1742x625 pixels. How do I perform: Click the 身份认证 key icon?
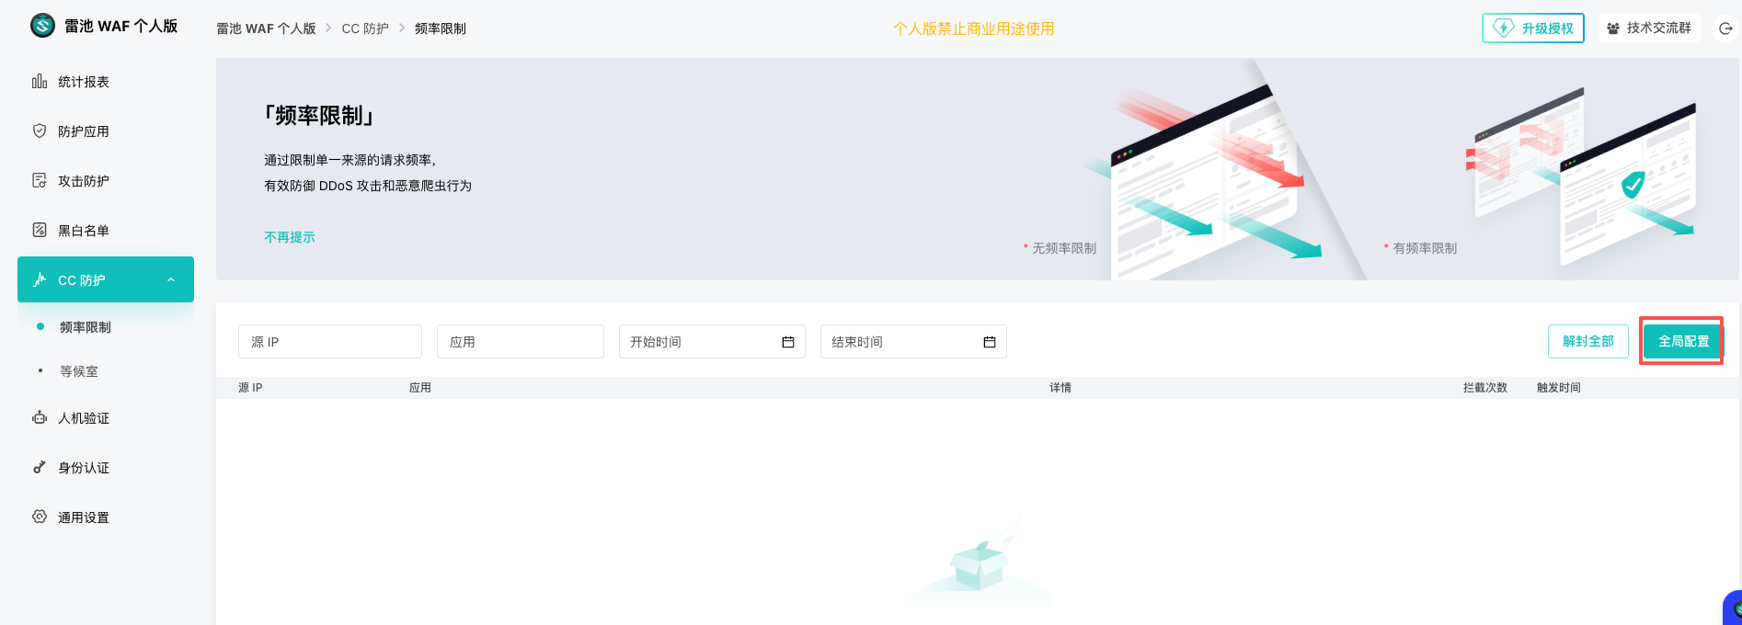tap(40, 468)
